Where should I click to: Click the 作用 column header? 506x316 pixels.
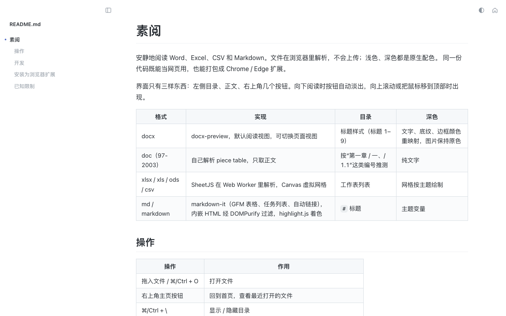pos(284,266)
